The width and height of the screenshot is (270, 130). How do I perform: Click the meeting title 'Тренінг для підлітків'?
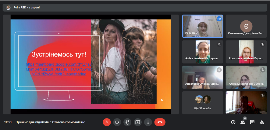point(51,122)
